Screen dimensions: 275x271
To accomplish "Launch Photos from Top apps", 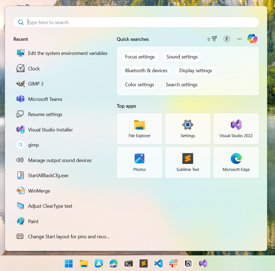I will 140,162.
